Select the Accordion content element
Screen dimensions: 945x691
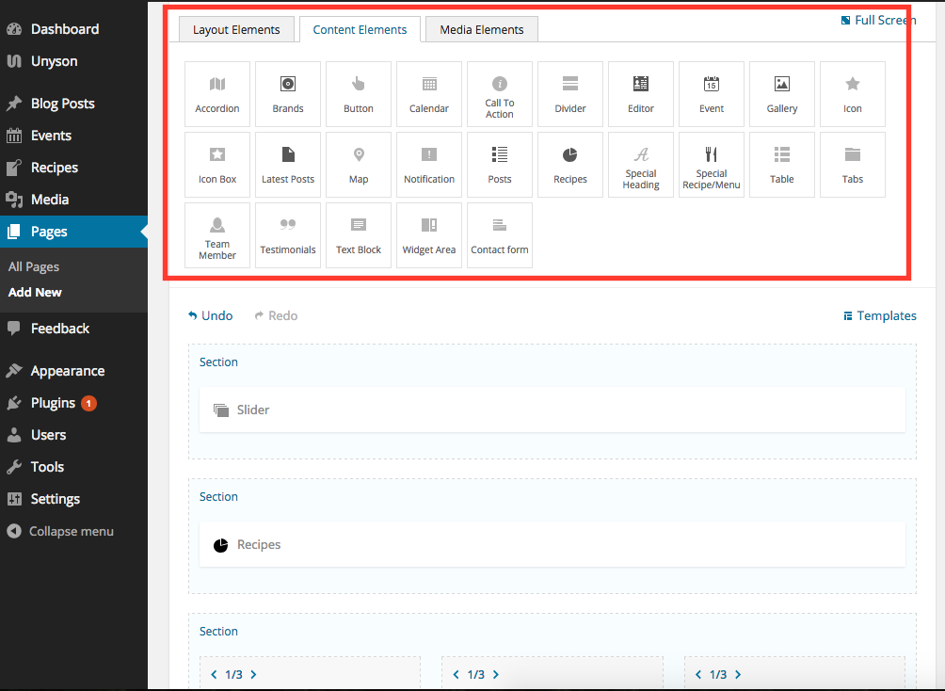click(217, 94)
